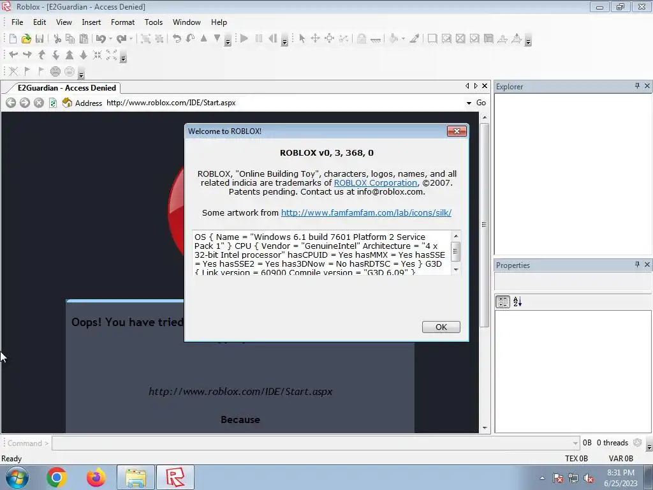Open the famfamfam silk icons link
653x490 pixels.
366,212
